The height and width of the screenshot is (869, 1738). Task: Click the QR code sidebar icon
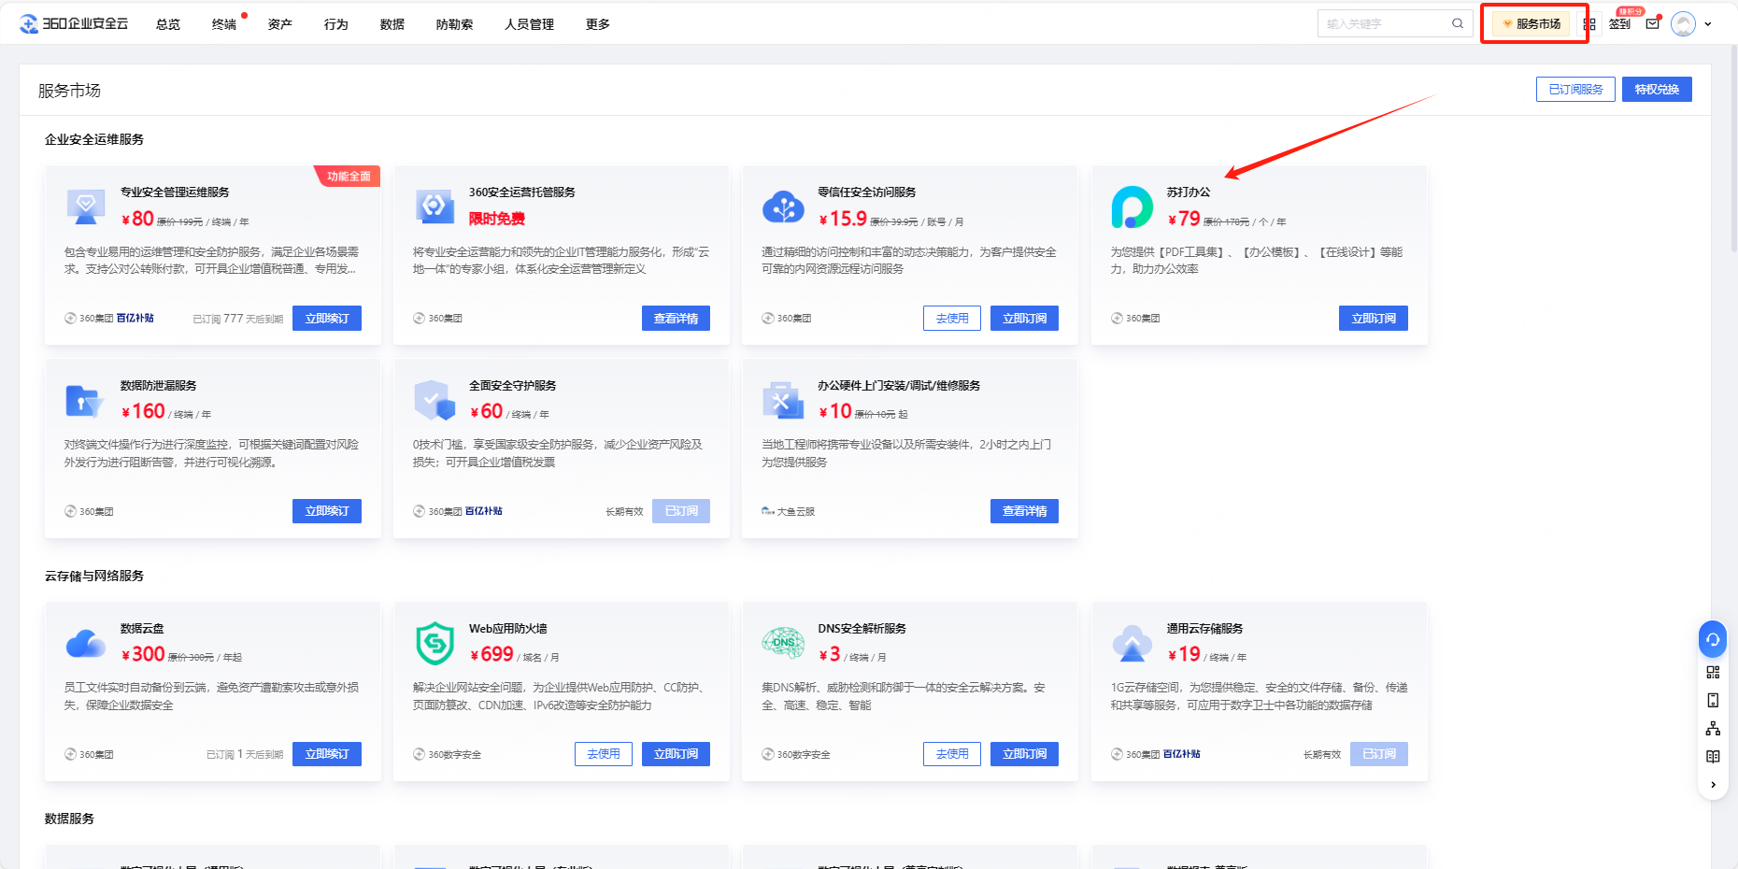click(x=1713, y=672)
